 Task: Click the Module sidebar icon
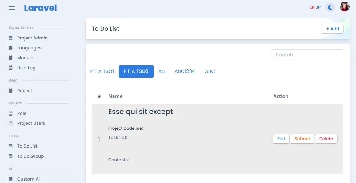pyautogui.click(x=10, y=58)
